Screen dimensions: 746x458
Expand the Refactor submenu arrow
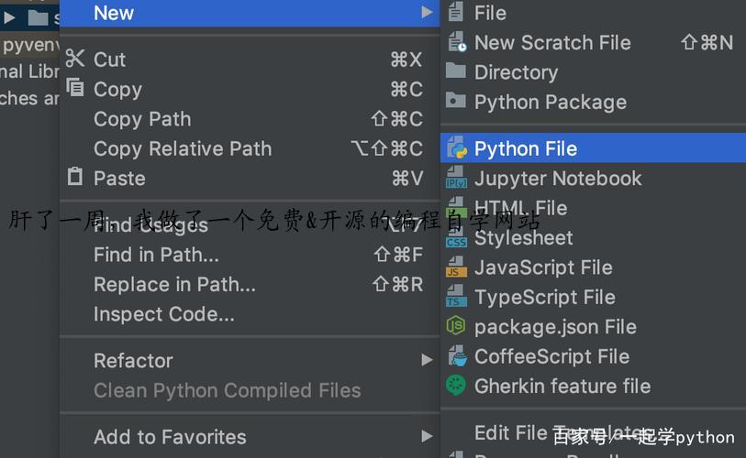point(427,361)
